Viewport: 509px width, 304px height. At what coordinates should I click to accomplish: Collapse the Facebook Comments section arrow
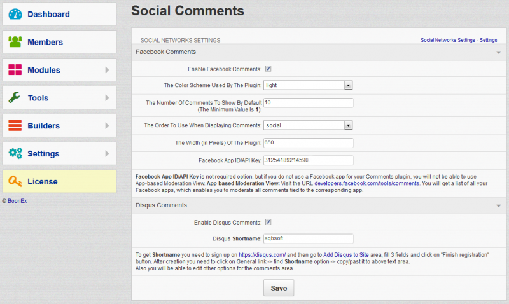click(498, 53)
